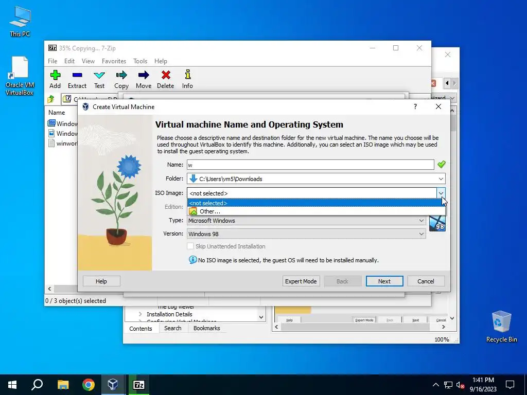The image size is (527, 395).
Task: Open the This PC desktop icon
Action: point(20,22)
